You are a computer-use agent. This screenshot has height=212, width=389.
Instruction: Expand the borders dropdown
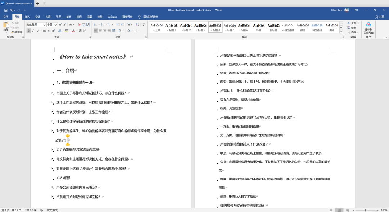(139, 31)
